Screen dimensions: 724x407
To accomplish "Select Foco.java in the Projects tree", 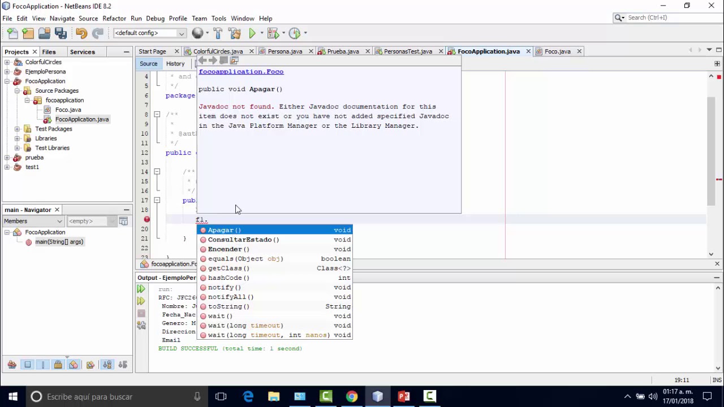I will coord(68,110).
